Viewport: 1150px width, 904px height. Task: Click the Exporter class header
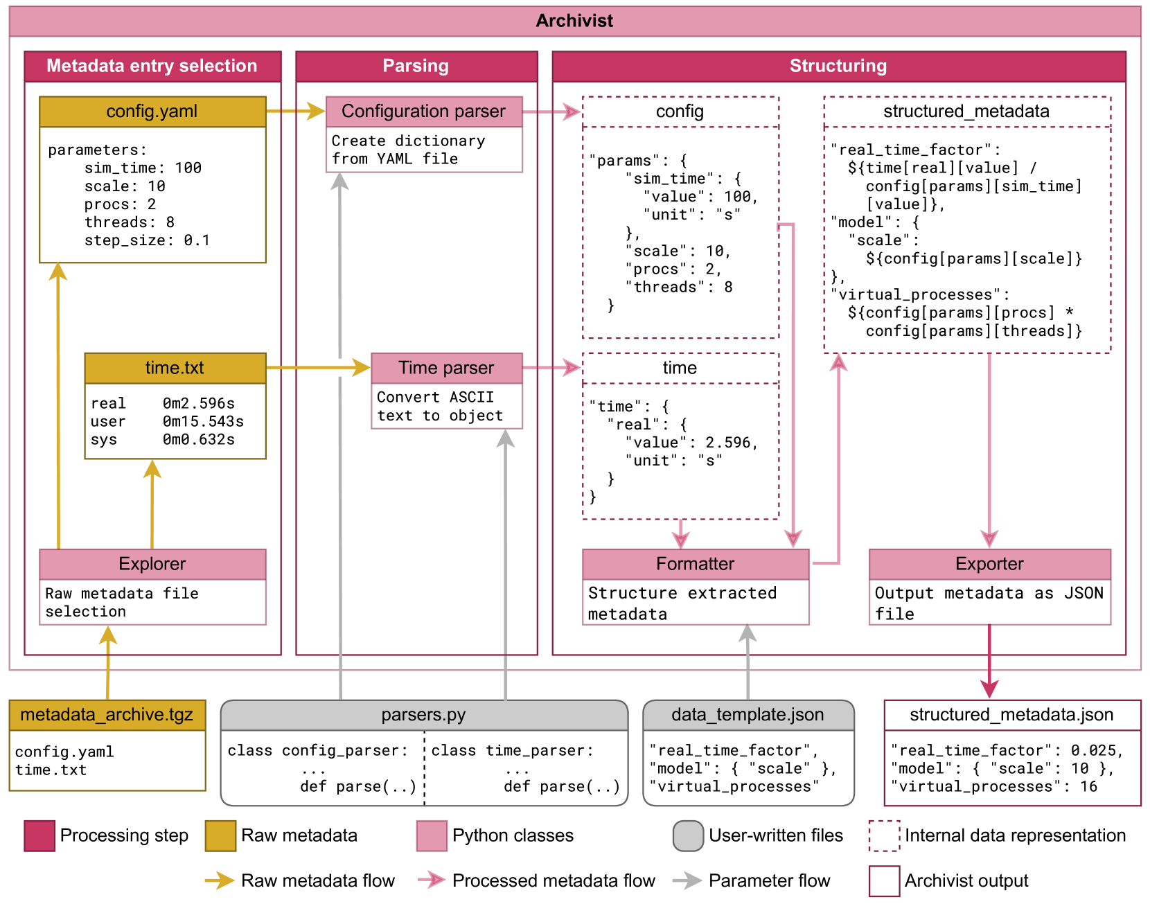pos(989,564)
